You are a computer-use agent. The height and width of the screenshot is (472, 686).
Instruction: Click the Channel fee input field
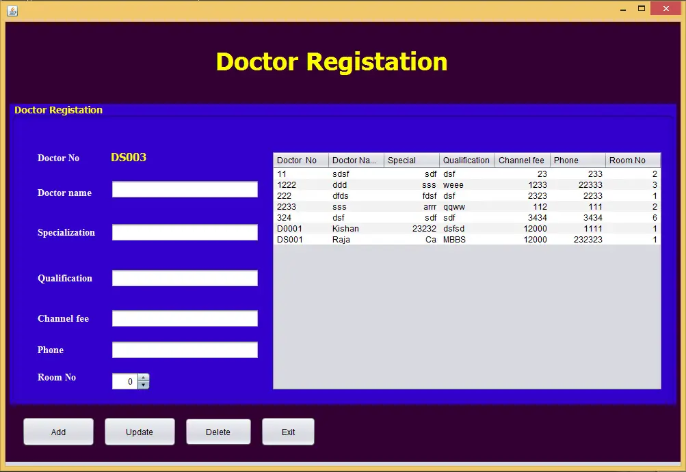tap(184, 318)
